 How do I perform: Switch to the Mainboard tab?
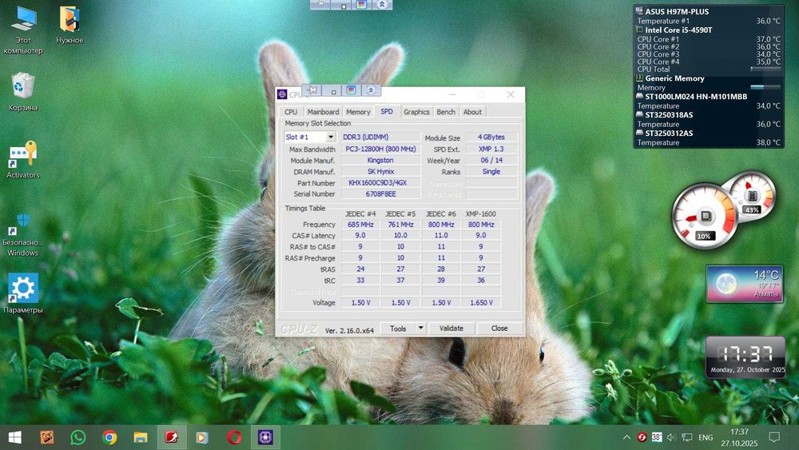(x=323, y=112)
